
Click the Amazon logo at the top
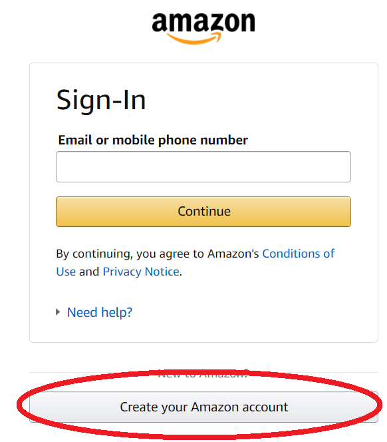point(203,28)
